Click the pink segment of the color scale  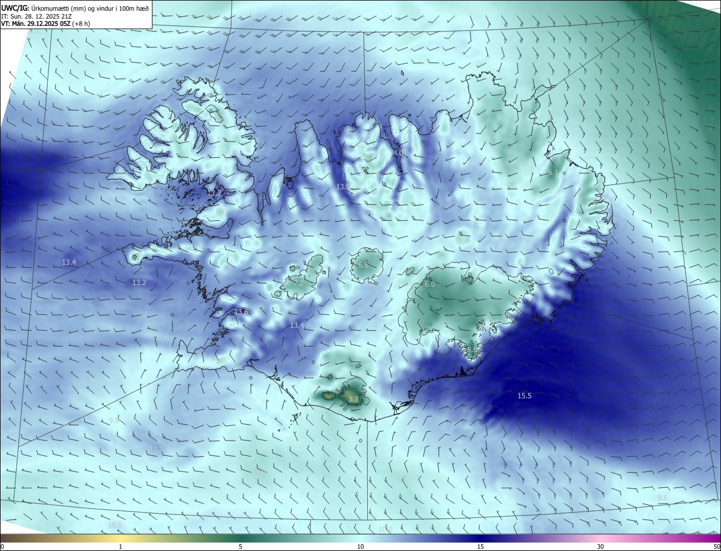600,538
